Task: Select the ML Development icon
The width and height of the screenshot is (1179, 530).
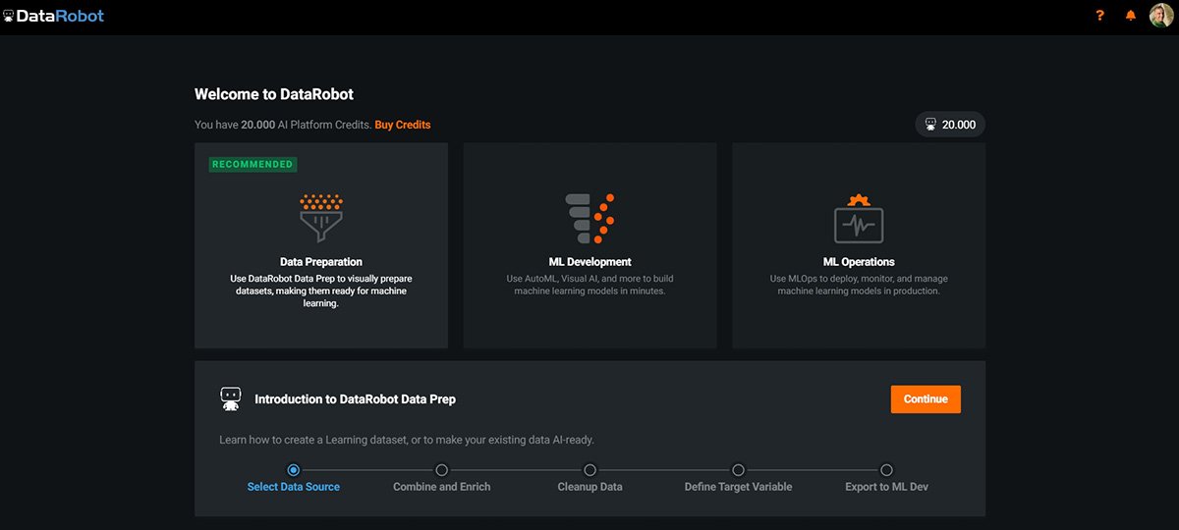Action: [x=589, y=218]
